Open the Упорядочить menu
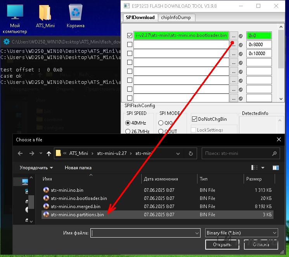The image size is (289, 257). [x=36, y=168]
